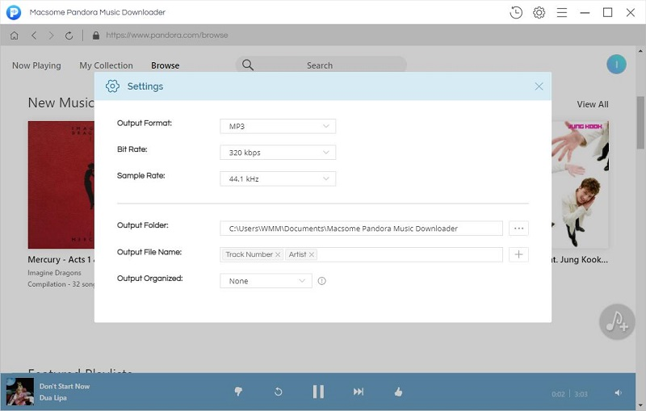646x411 pixels.
Task: Click the 3:03 track duration text
Action: [581, 394]
